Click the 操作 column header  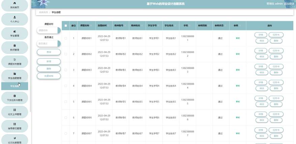pos(270,26)
